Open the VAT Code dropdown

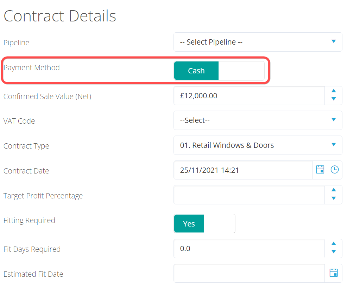(x=258, y=120)
